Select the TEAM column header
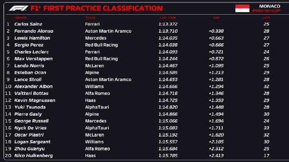289x162 pixels. click(90, 18)
